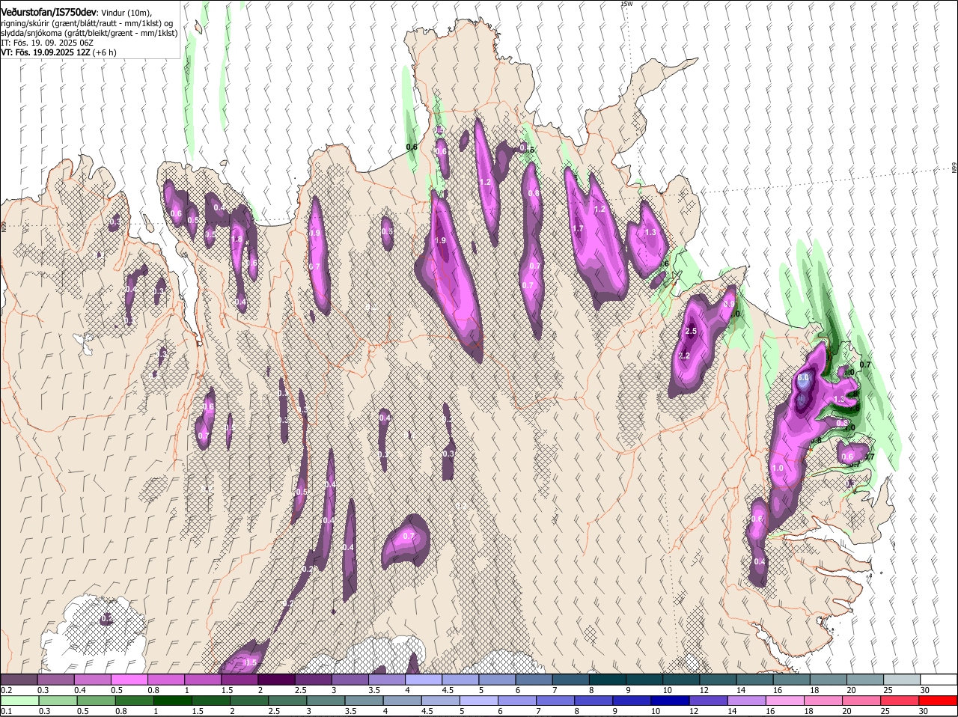Click the dark blue lower swatch for 10–12

(x=671, y=701)
